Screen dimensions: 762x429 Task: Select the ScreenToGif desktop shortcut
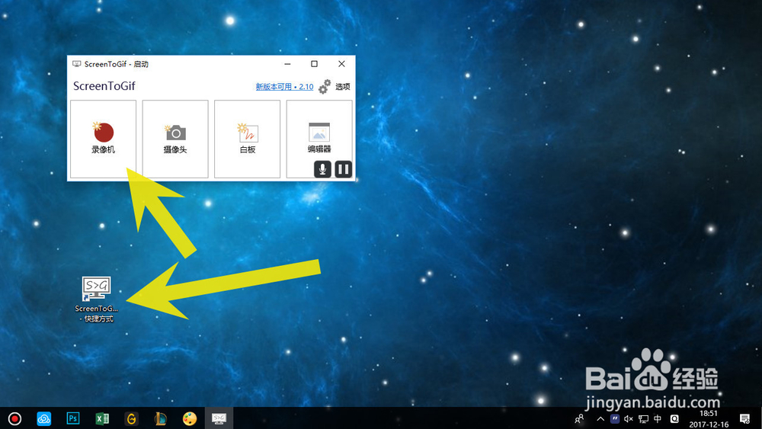[96, 299]
